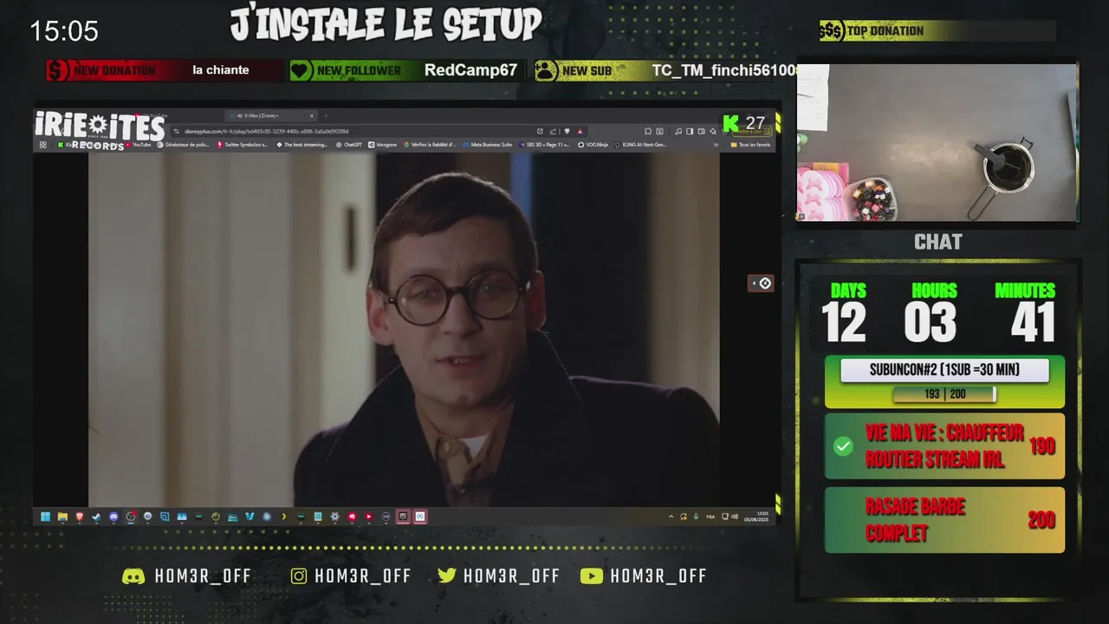Click the NEW FOLLOWER heart icon
The width and height of the screenshot is (1109, 624).
[301, 70]
